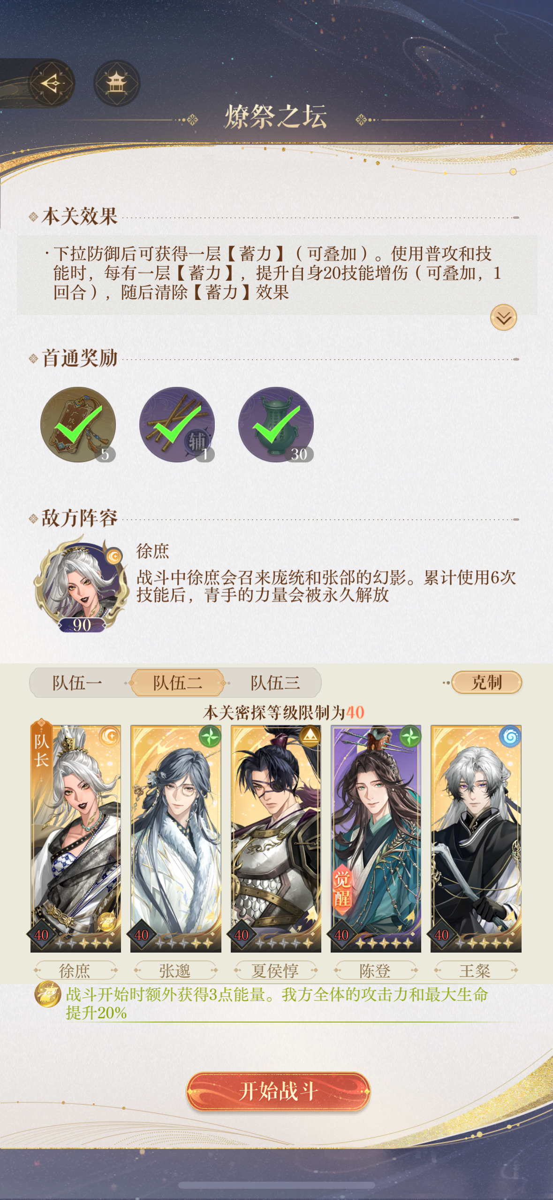Open the pavilion home icon
The width and height of the screenshot is (553, 1200).
(x=117, y=84)
